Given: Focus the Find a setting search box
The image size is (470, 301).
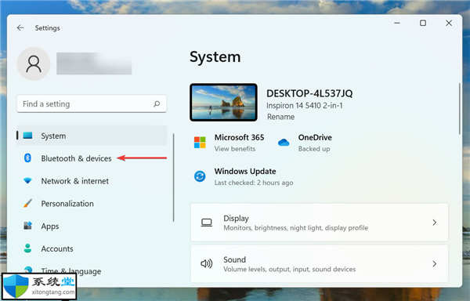Looking at the screenshot, I should (x=92, y=103).
